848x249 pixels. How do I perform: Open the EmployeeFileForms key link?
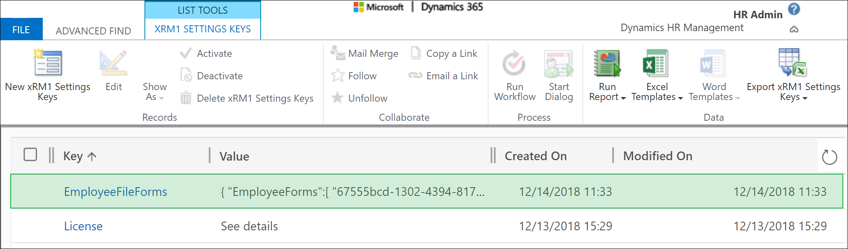[115, 192]
